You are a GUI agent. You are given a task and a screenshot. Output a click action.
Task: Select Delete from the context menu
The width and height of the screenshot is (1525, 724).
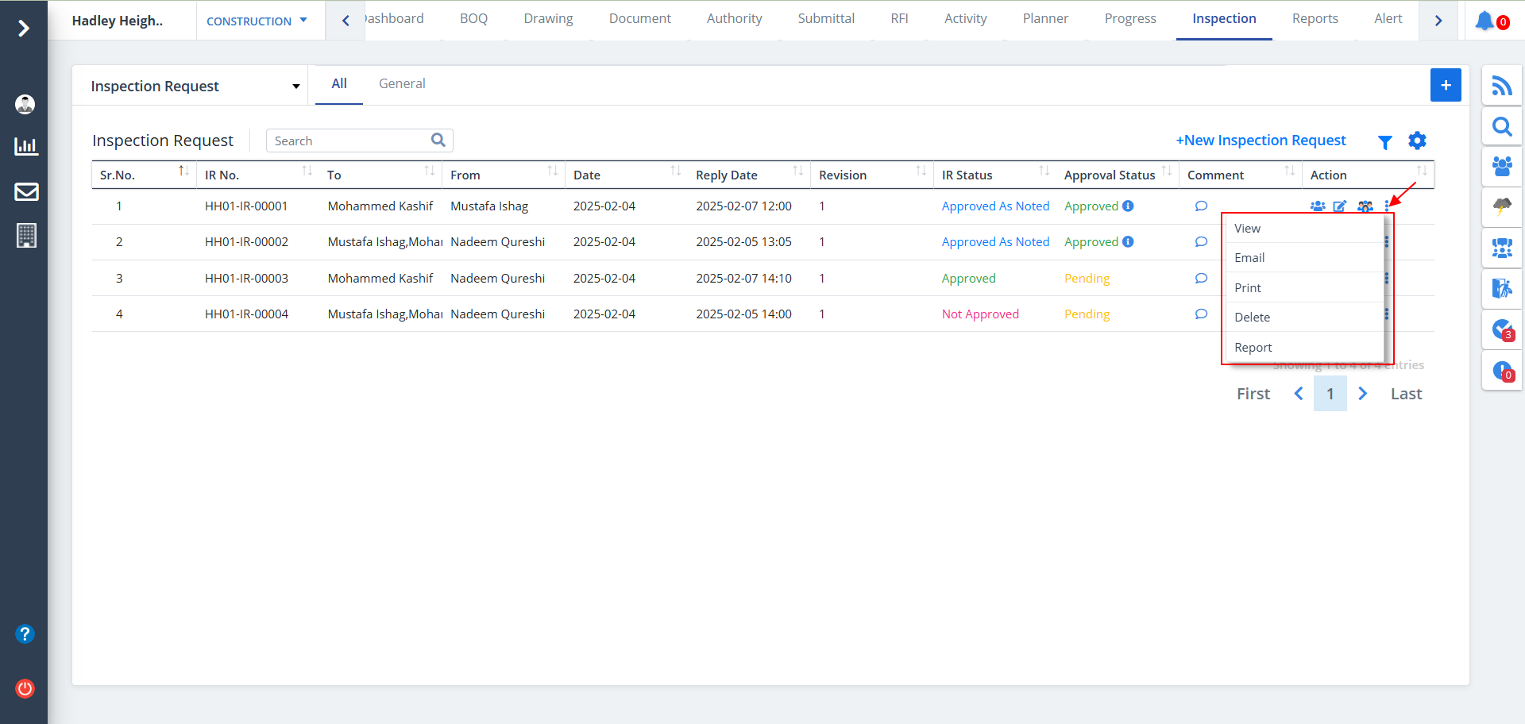tap(1252, 318)
